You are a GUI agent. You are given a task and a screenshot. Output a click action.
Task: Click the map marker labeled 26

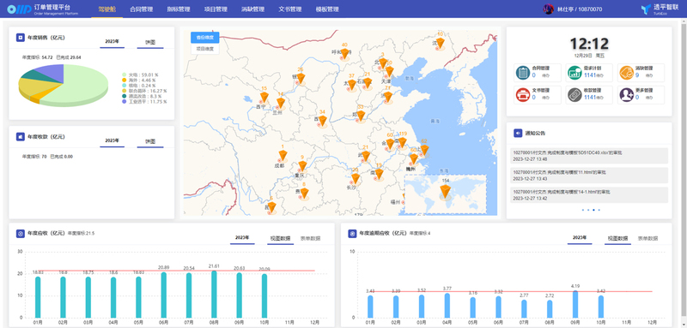301,78
